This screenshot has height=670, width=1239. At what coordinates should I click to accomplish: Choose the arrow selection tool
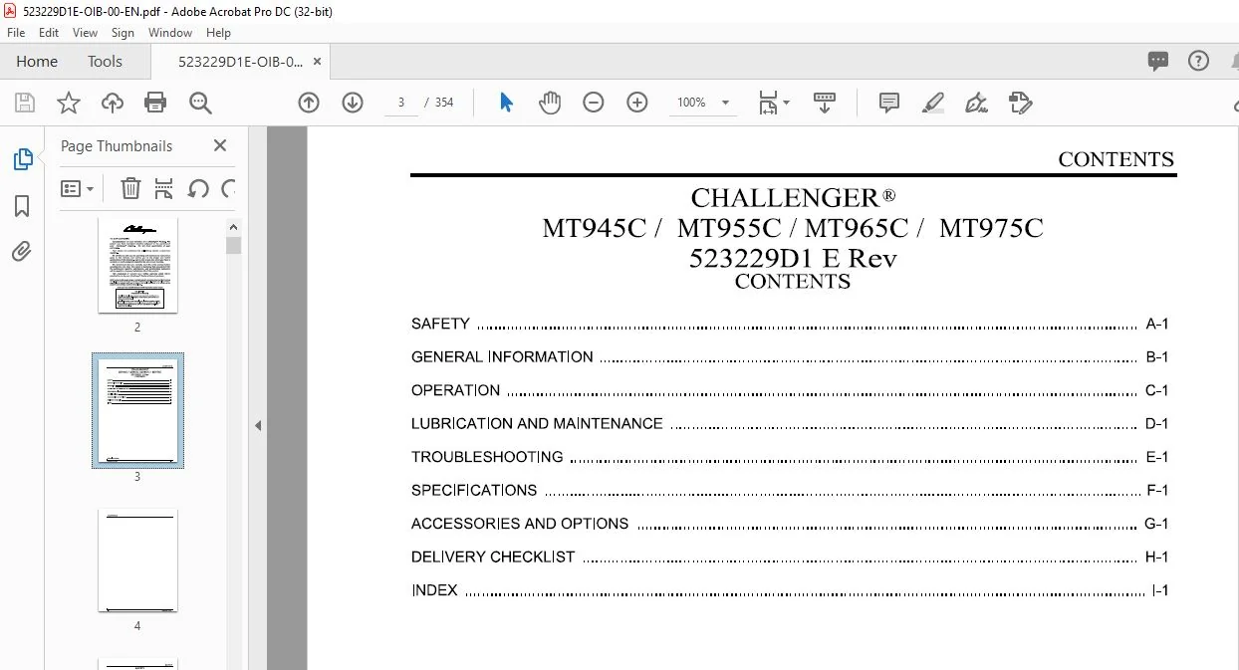506,103
